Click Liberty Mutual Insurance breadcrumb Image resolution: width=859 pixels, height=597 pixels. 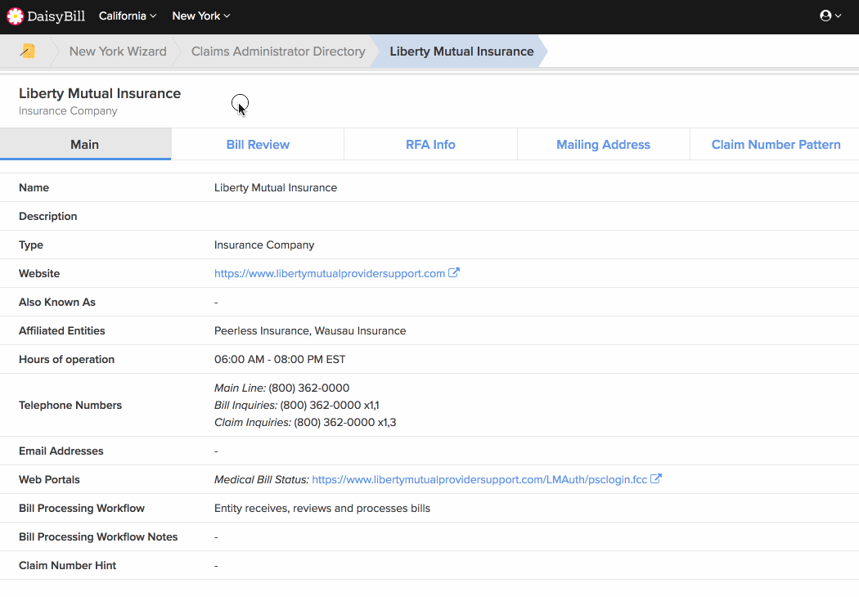coord(462,51)
